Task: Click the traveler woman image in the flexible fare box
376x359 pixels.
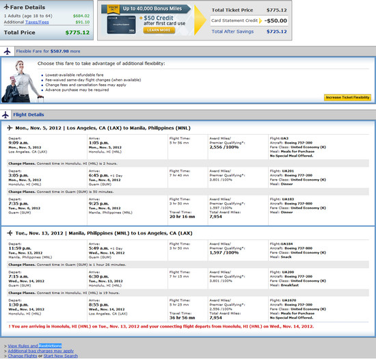Action: 23,81
